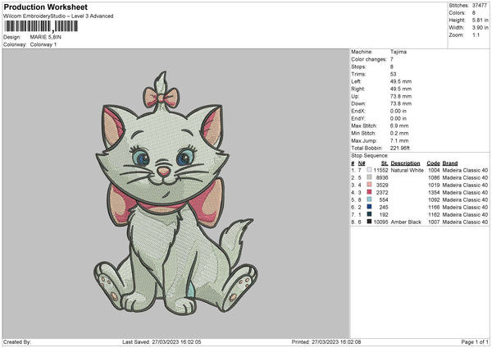Click stitch count '245' in stop row 6
Screen dimensions: 492x348
(x=384, y=208)
